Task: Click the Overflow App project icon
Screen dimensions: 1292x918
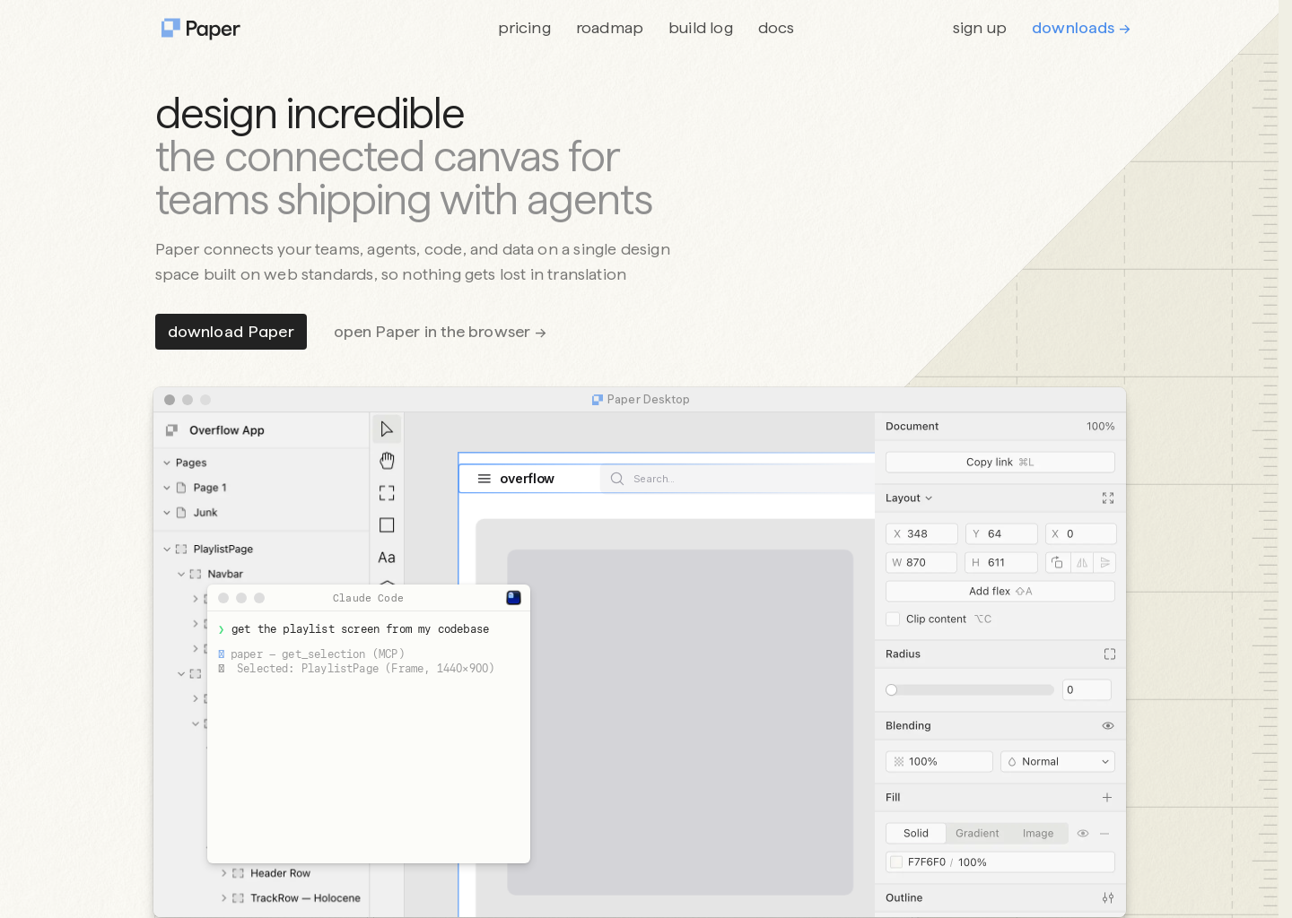Action: [171, 430]
